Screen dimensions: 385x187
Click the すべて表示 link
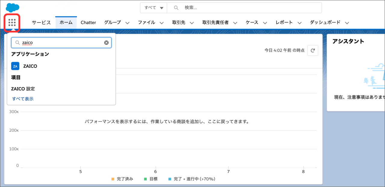click(23, 99)
